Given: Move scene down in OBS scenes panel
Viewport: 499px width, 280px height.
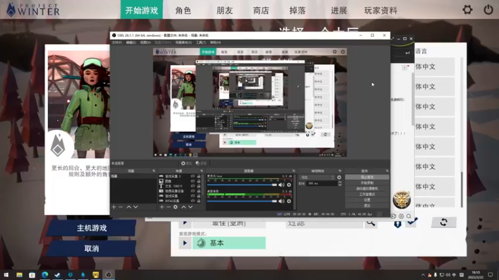Looking at the screenshot, I should pos(135,207).
